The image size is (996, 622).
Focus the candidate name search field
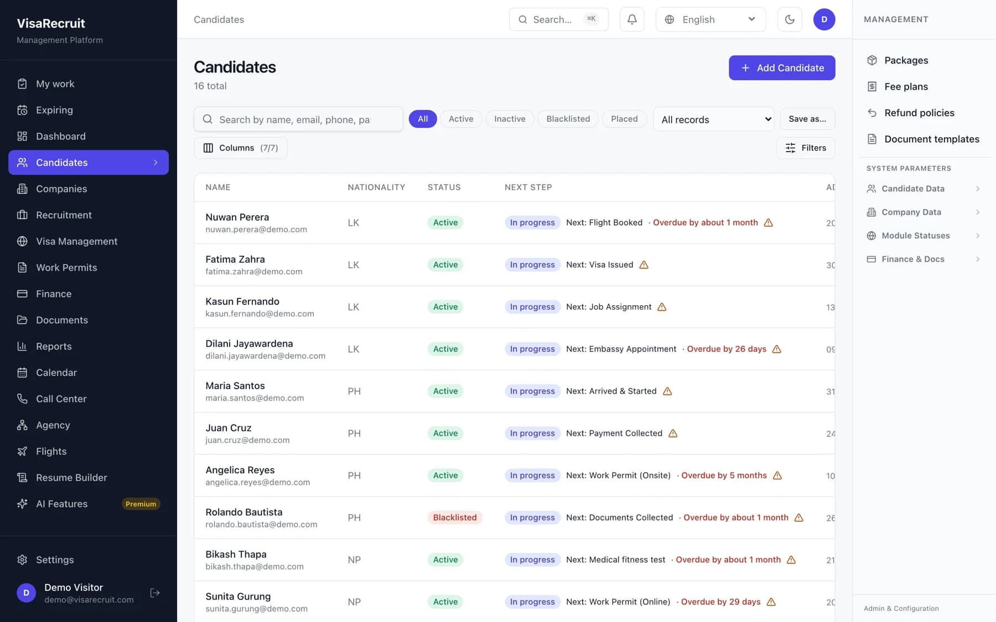click(298, 119)
